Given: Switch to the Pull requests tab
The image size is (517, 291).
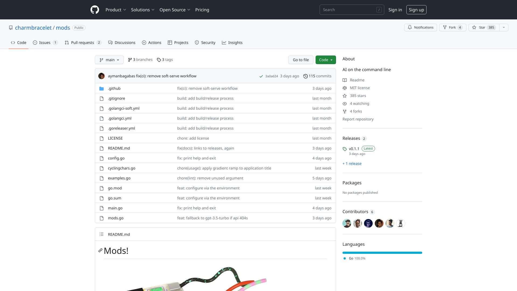Looking at the screenshot, I should 83,43.
